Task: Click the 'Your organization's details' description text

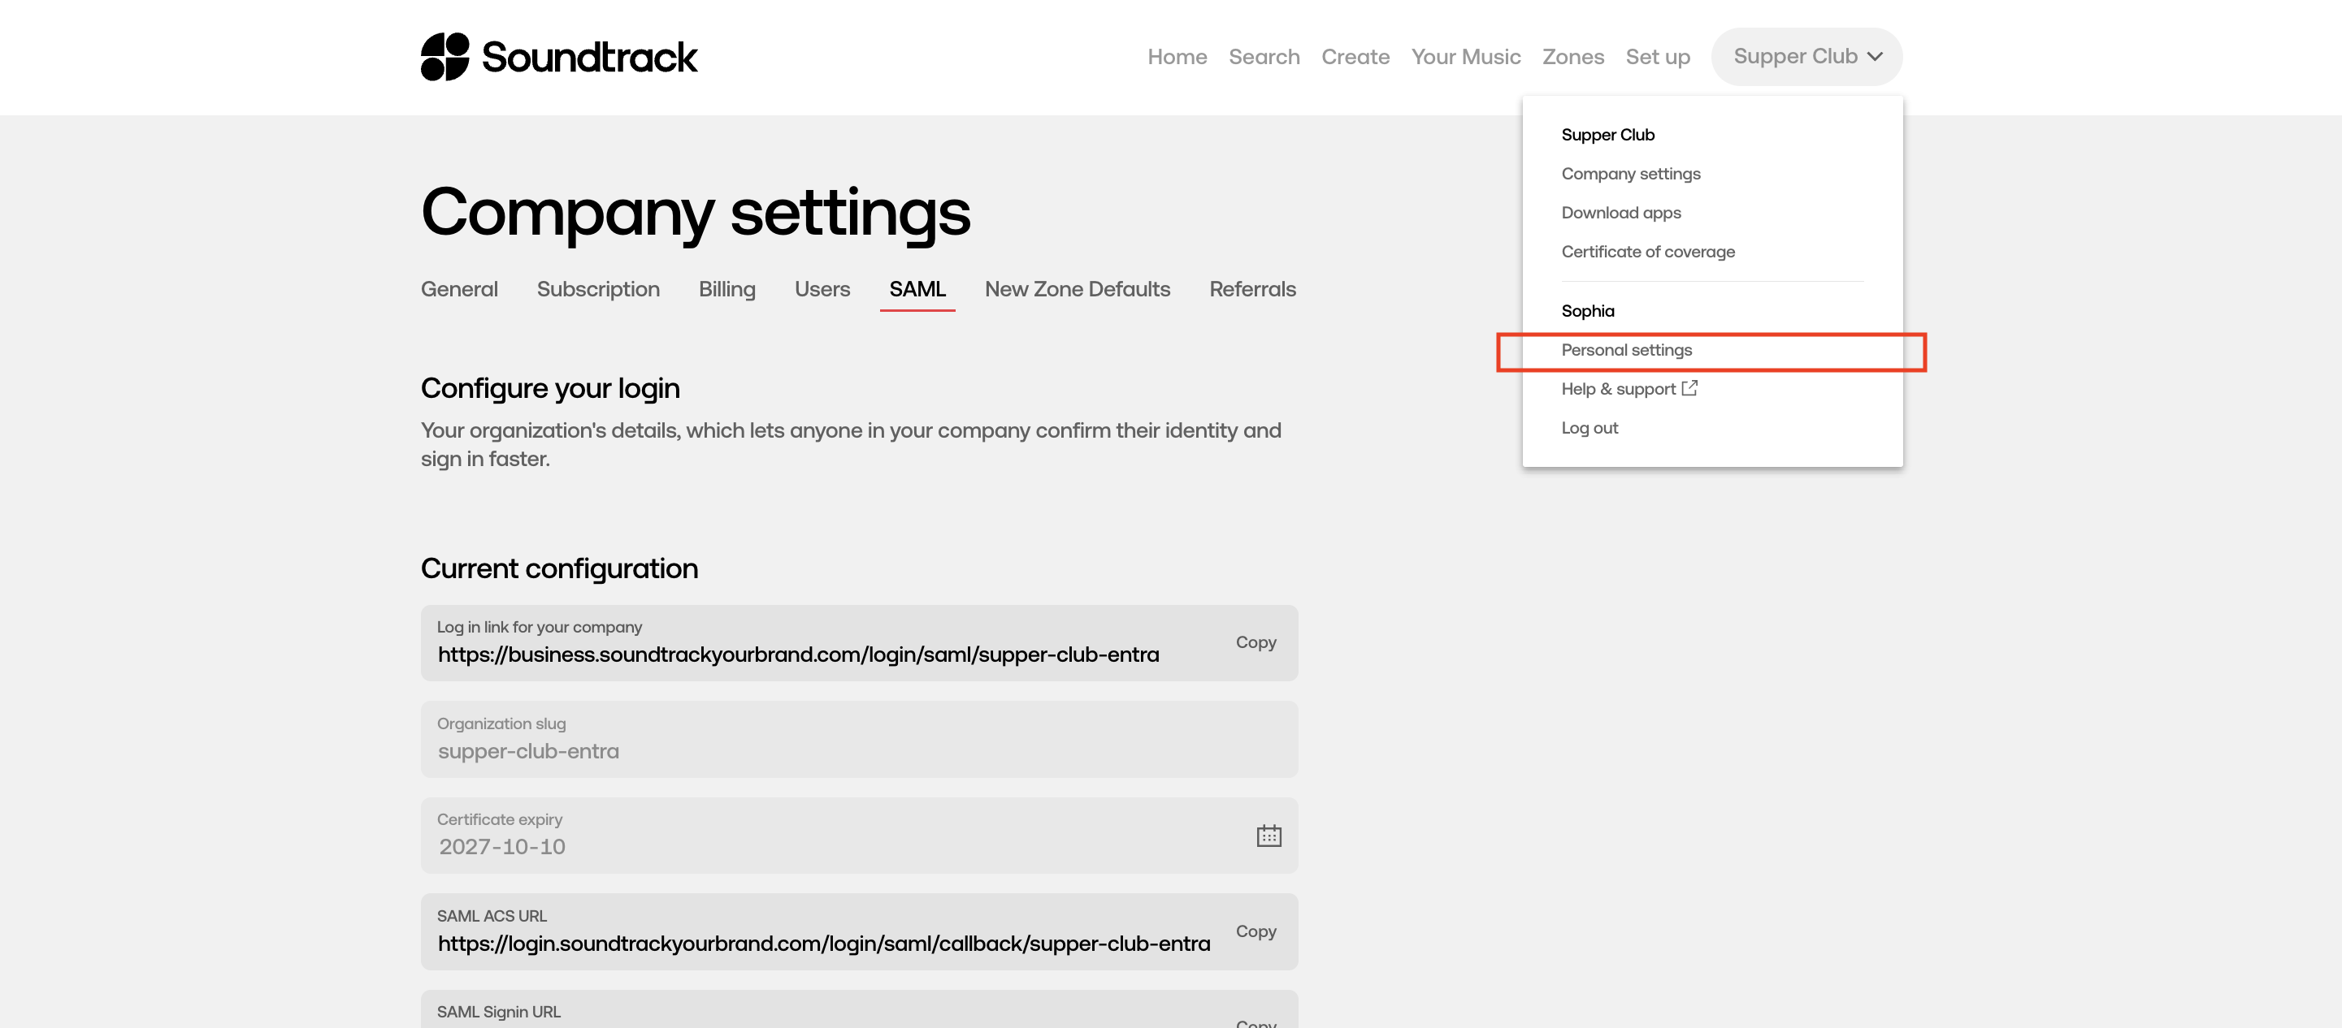Action: click(x=851, y=444)
